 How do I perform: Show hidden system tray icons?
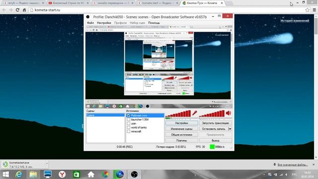(264, 175)
